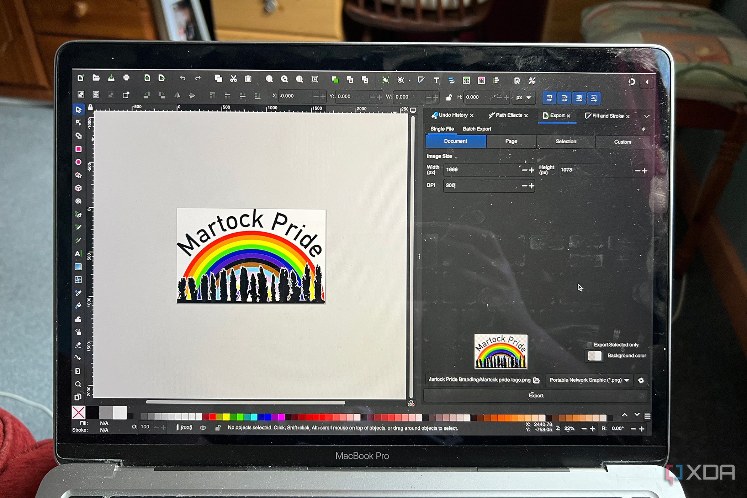747x498 pixels.
Task: Select the 3D Box tool
Action: pos(78,188)
